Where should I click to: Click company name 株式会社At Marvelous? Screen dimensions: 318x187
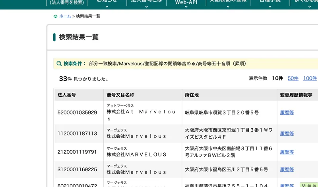[x=141, y=115]
